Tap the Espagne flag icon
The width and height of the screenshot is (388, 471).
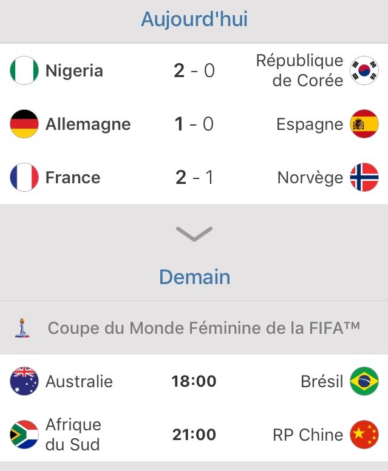point(364,124)
